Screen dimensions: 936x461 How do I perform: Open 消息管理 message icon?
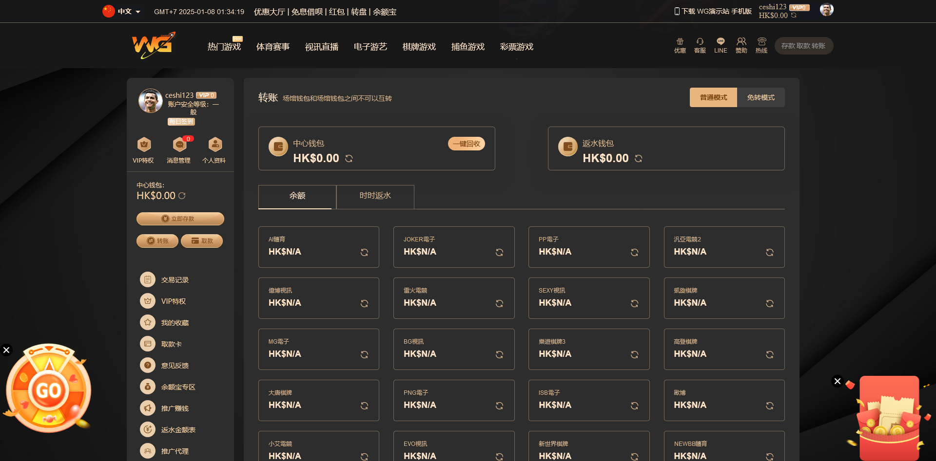click(179, 145)
